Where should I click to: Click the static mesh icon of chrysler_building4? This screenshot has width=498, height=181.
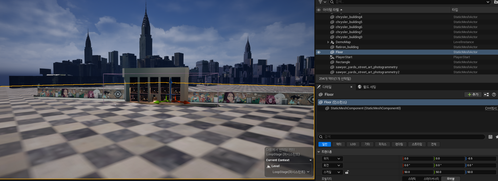point(332,17)
